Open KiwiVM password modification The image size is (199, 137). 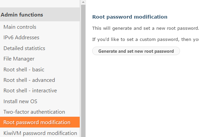[40, 133]
